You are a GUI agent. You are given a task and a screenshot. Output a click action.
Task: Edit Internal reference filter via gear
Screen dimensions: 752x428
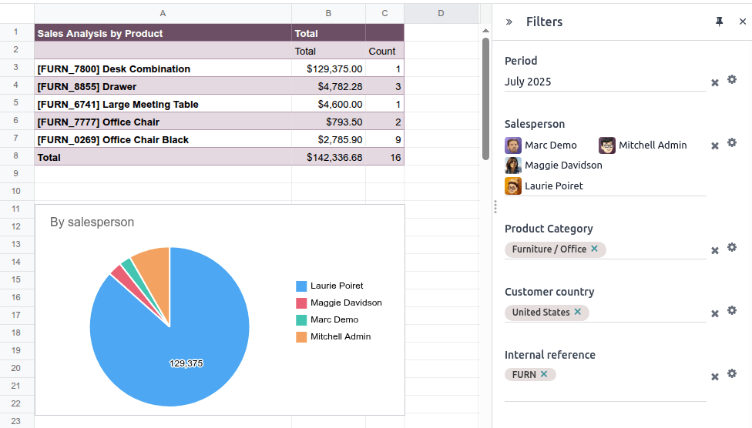tap(732, 374)
